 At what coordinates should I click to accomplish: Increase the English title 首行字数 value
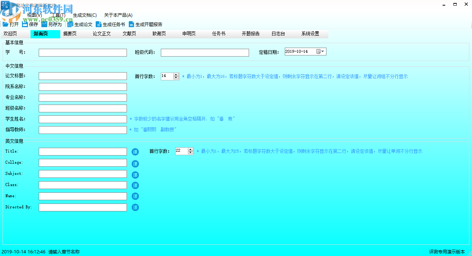tap(191, 149)
